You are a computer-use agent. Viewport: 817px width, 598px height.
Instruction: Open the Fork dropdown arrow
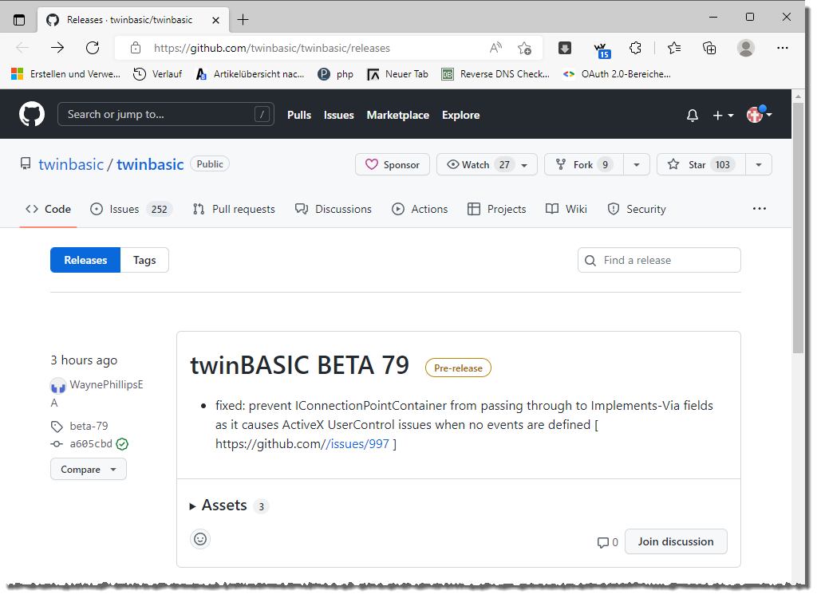point(636,164)
